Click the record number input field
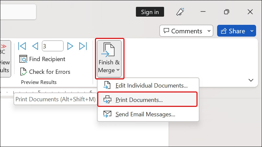 pyautogui.click(x=53, y=46)
